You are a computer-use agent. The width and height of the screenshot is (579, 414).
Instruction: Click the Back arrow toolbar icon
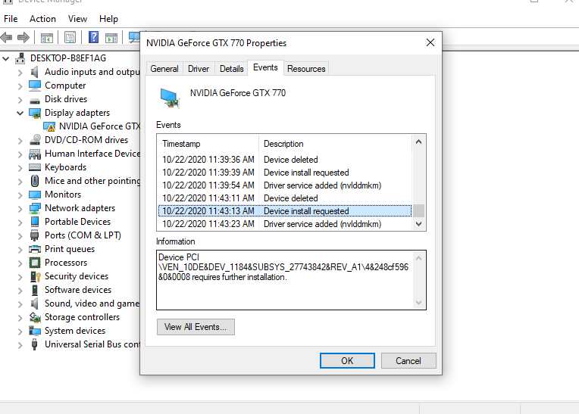click(6, 37)
